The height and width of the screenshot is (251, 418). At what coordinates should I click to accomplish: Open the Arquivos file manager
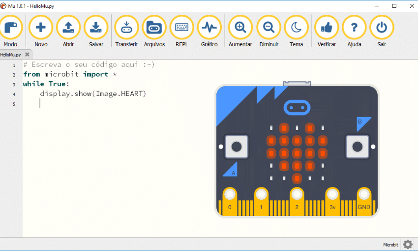click(154, 28)
